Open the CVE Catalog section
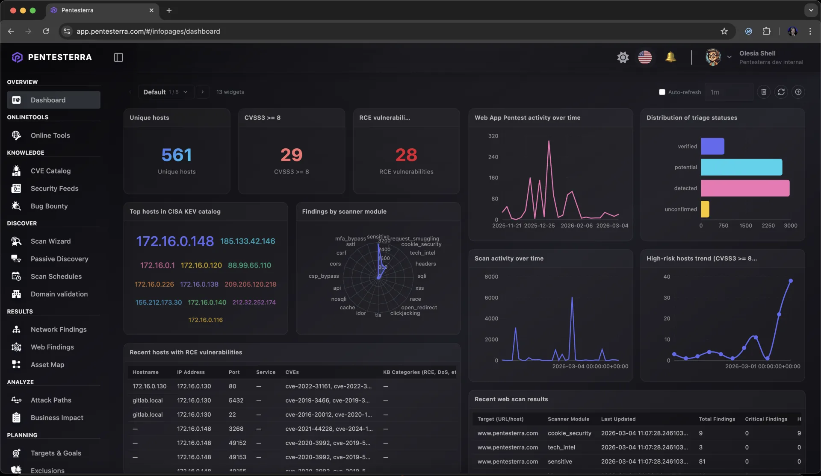The height and width of the screenshot is (476, 821). [50, 170]
